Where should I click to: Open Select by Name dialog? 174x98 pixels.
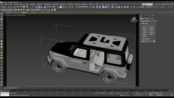[27, 7]
